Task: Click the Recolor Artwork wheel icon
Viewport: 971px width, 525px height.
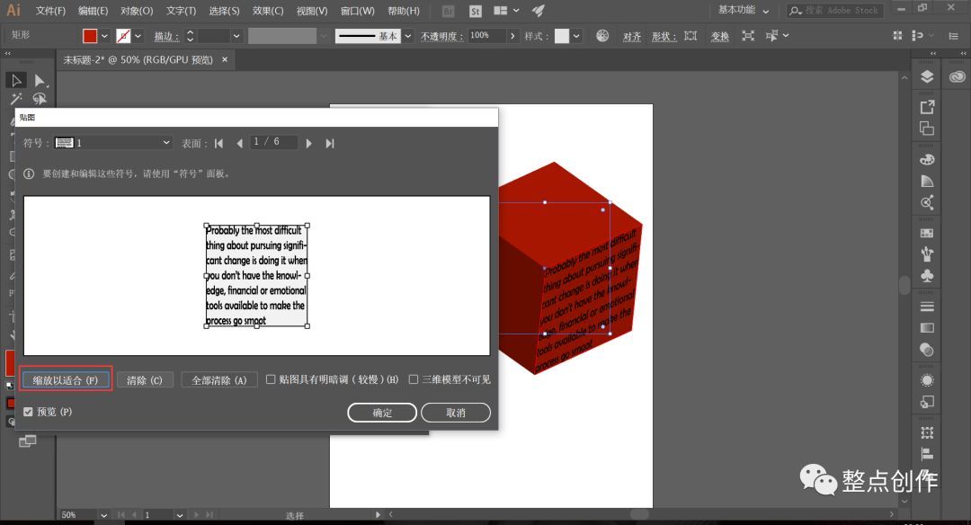Action: pos(601,36)
